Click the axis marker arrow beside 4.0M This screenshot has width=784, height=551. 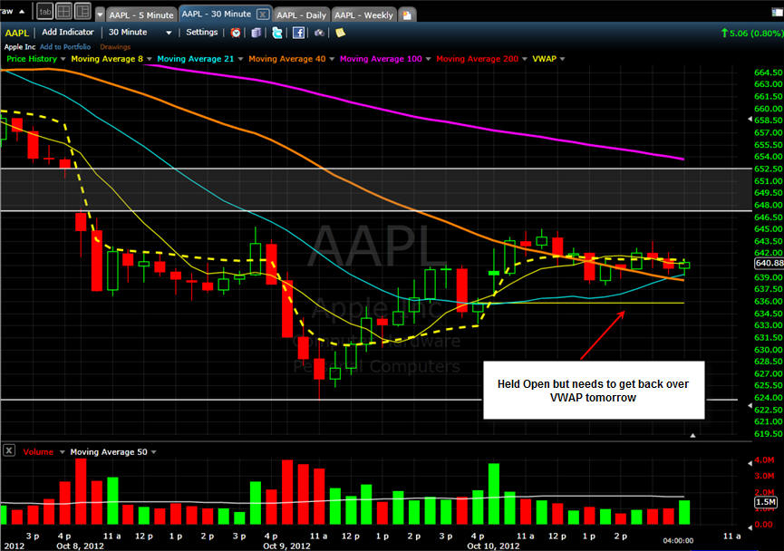pyautogui.click(x=750, y=463)
